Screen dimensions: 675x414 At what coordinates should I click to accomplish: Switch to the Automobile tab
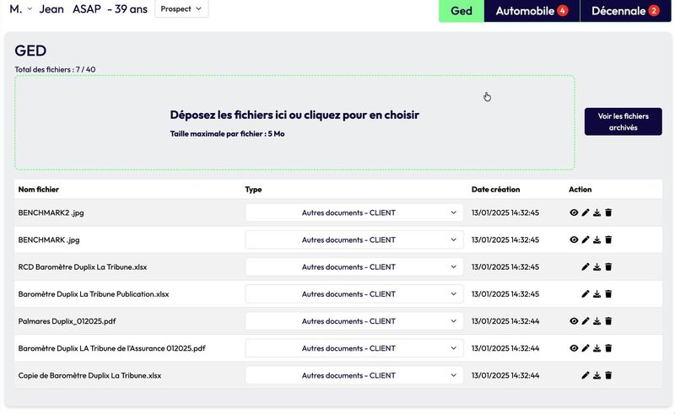coord(532,11)
